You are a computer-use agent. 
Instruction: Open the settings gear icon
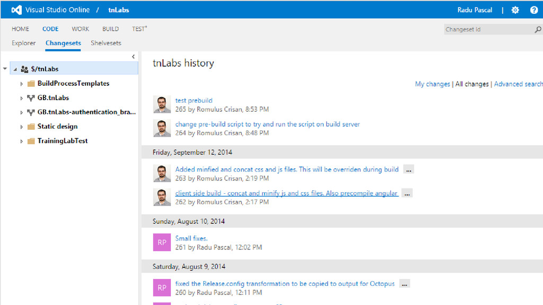pos(515,10)
